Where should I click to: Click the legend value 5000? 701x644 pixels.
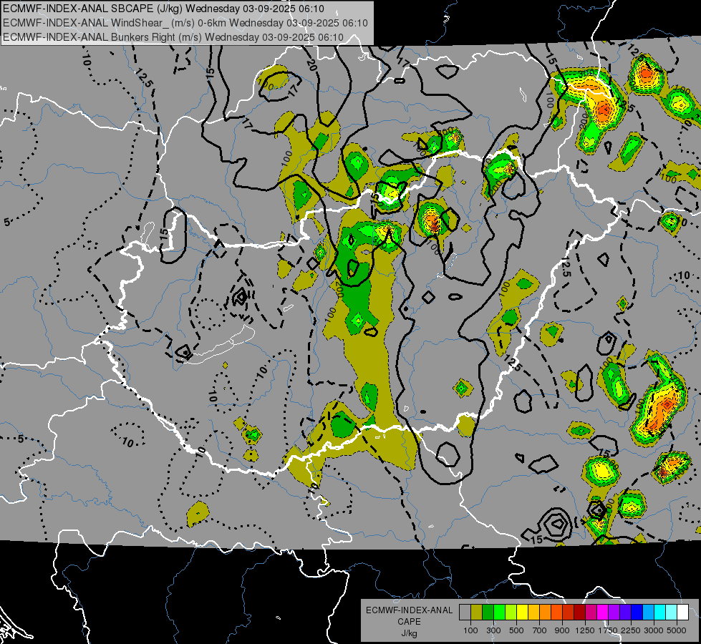pos(677,630)
